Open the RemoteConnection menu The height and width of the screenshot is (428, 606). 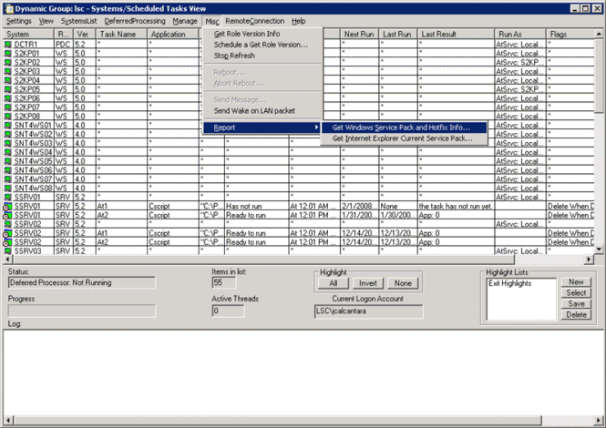pyautogui.click(x=254, y=21)
